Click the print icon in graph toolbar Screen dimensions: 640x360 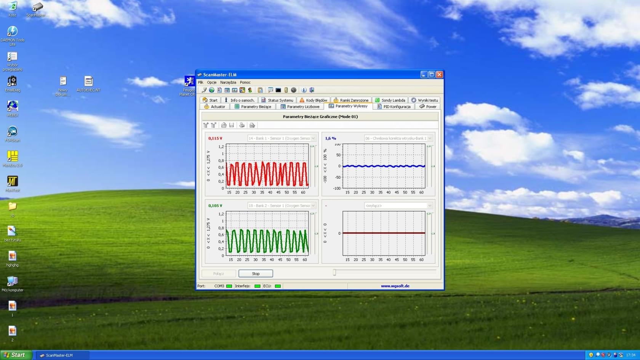[242, 125]
